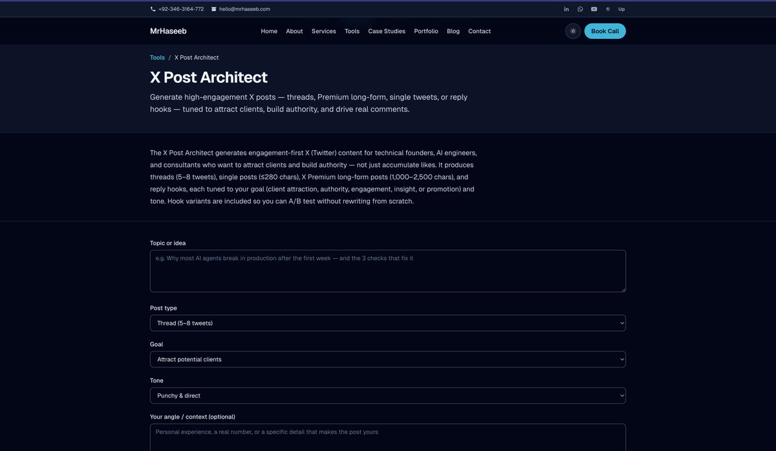Expand the Post type dropdown
Viewport: 776px width, 451px height.
(x=388, y=323)
